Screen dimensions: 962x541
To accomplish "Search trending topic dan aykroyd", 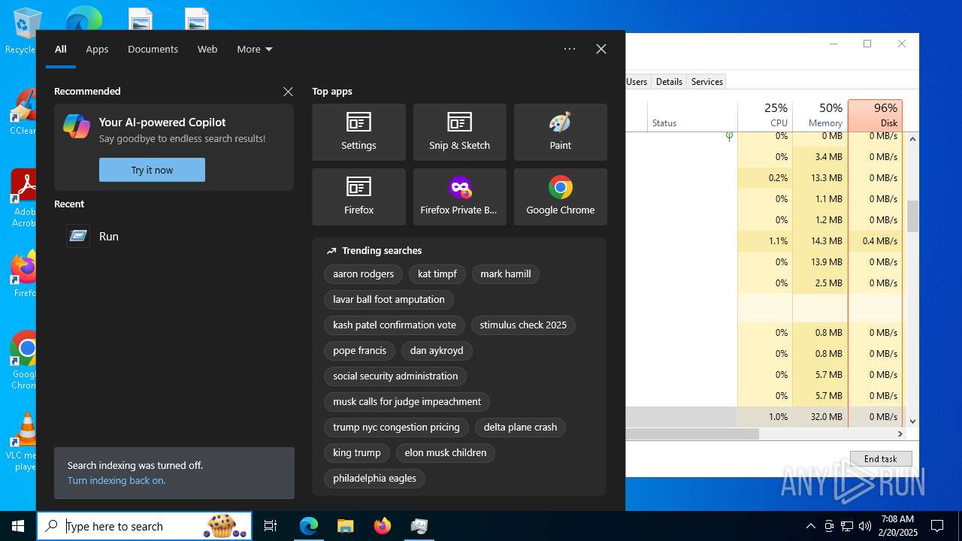I will (x=437, y=351).
